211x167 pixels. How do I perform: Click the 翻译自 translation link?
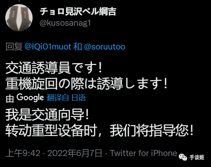tap(58, 98)
